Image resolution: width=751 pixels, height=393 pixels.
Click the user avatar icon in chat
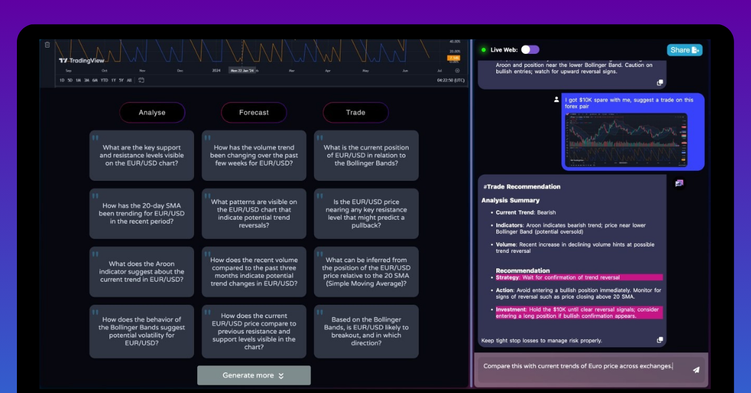(x=556, y=100)
